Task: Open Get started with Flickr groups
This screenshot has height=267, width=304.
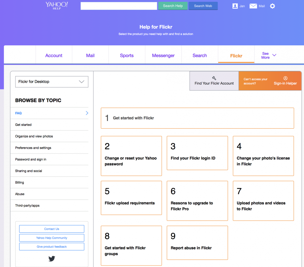Action: click(x=131, y=246)
